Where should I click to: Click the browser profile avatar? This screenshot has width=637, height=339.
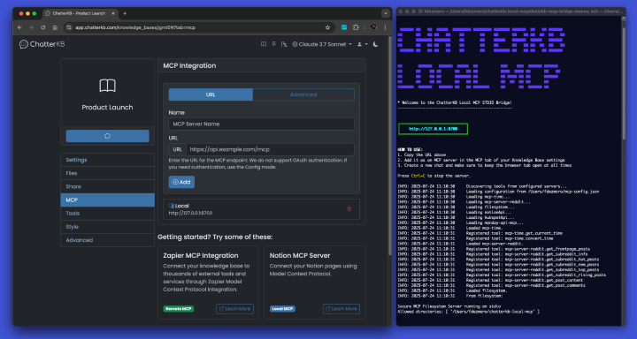coord(373,27)
